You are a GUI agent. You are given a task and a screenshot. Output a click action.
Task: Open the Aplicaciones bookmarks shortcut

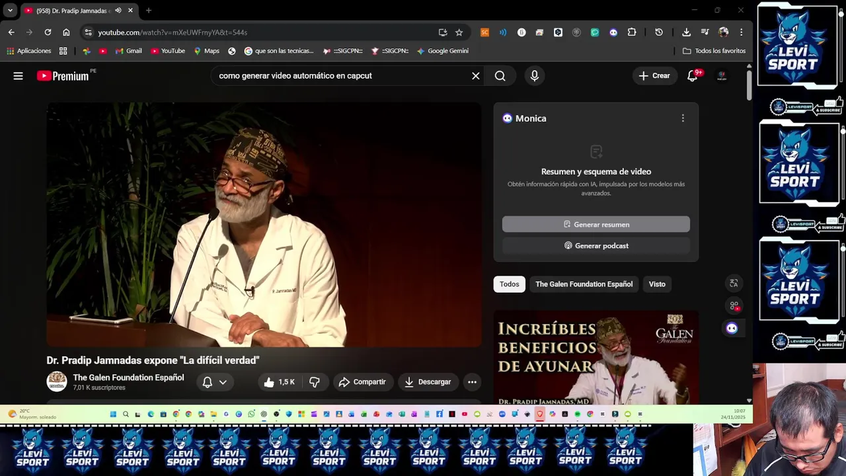coord(29,51)
